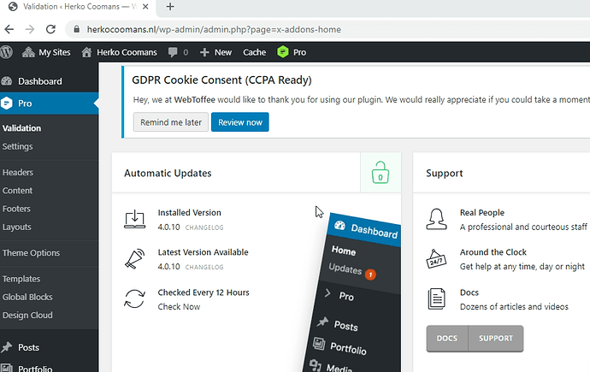Click the Posts pushpin icon in sidebar
Screen dimensions: 590x372
click(x=7, y=347)
